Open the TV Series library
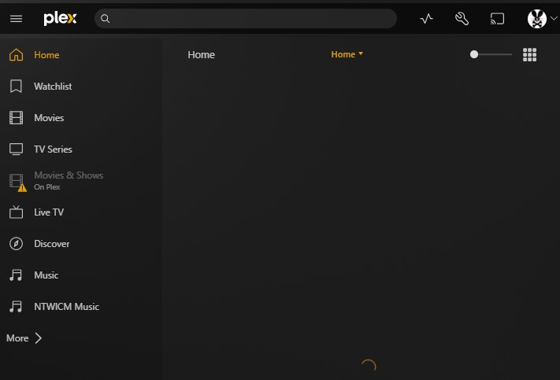This screenshot has height=380, width=560. [53, 149]
